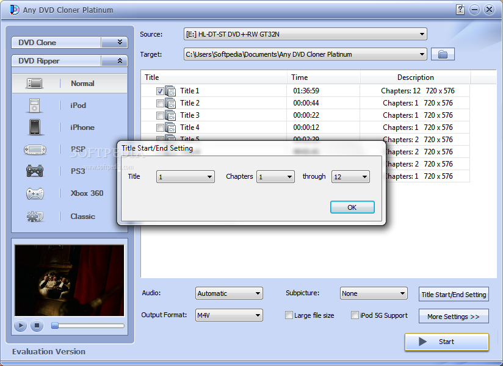The height and width of the screenshot is (366, 503).
Task: Open the through chapter dropdown
Action: tap(350, 176)
